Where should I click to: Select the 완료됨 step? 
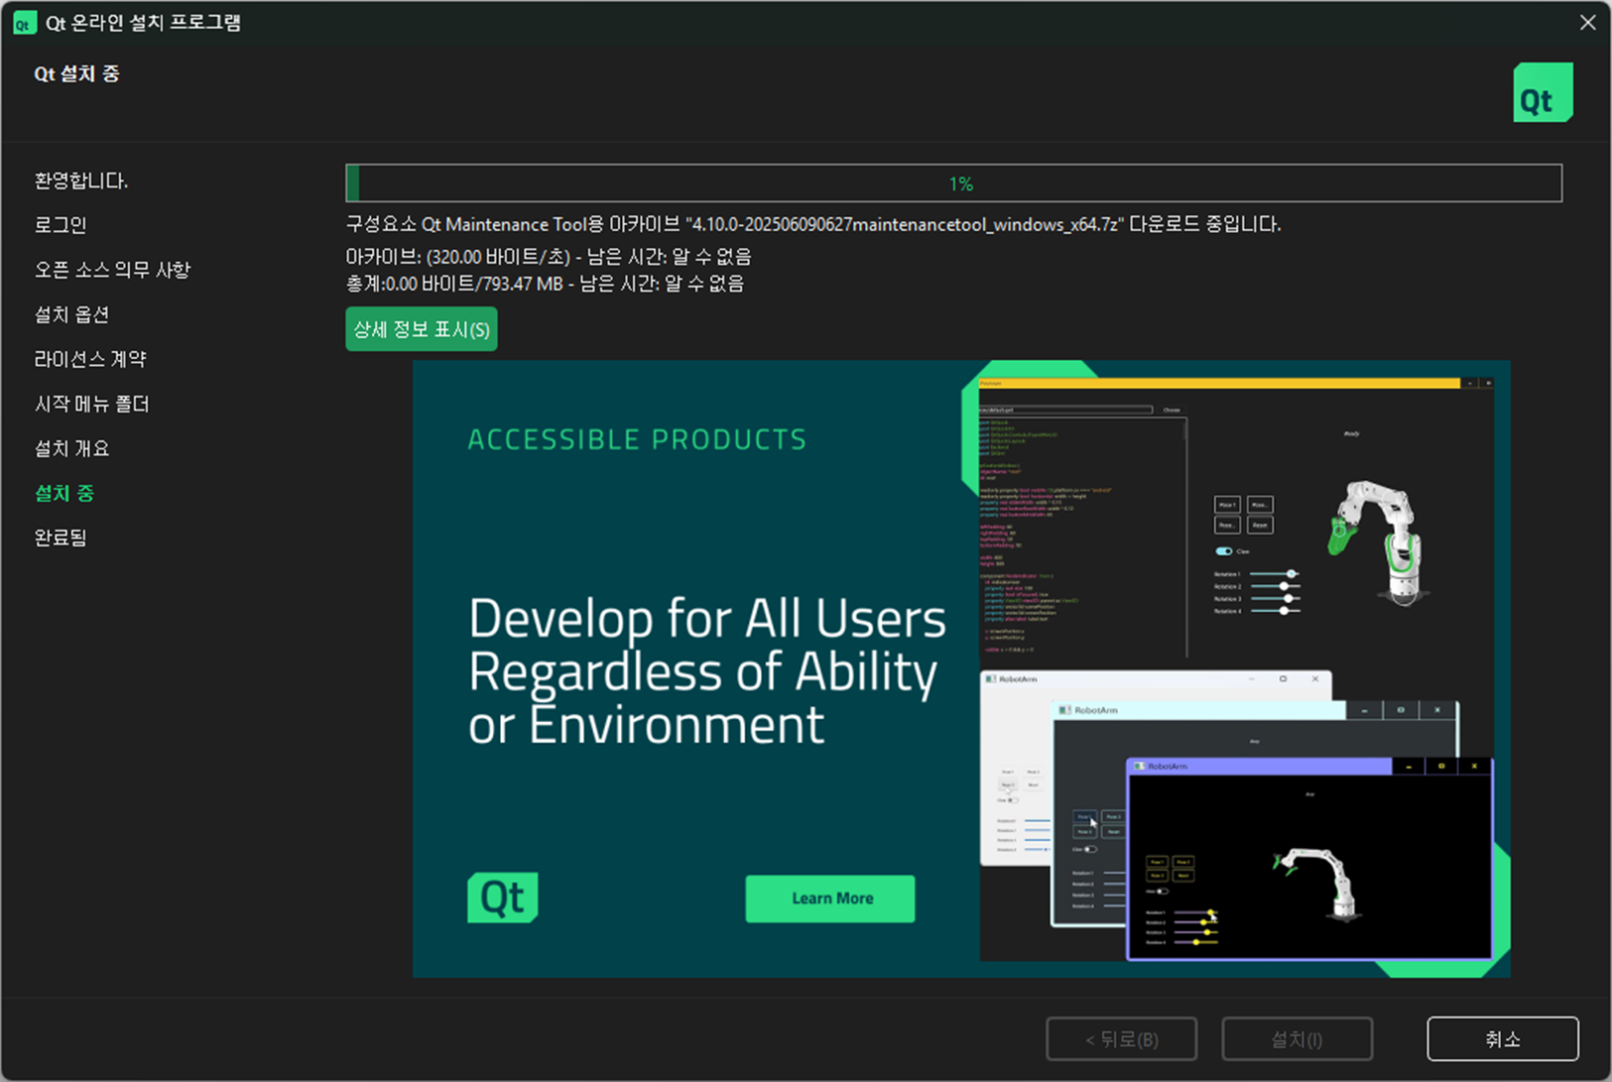61,538
